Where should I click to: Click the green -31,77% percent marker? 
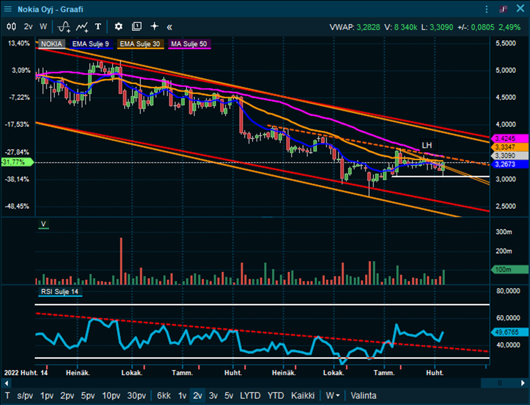point(17,162)
